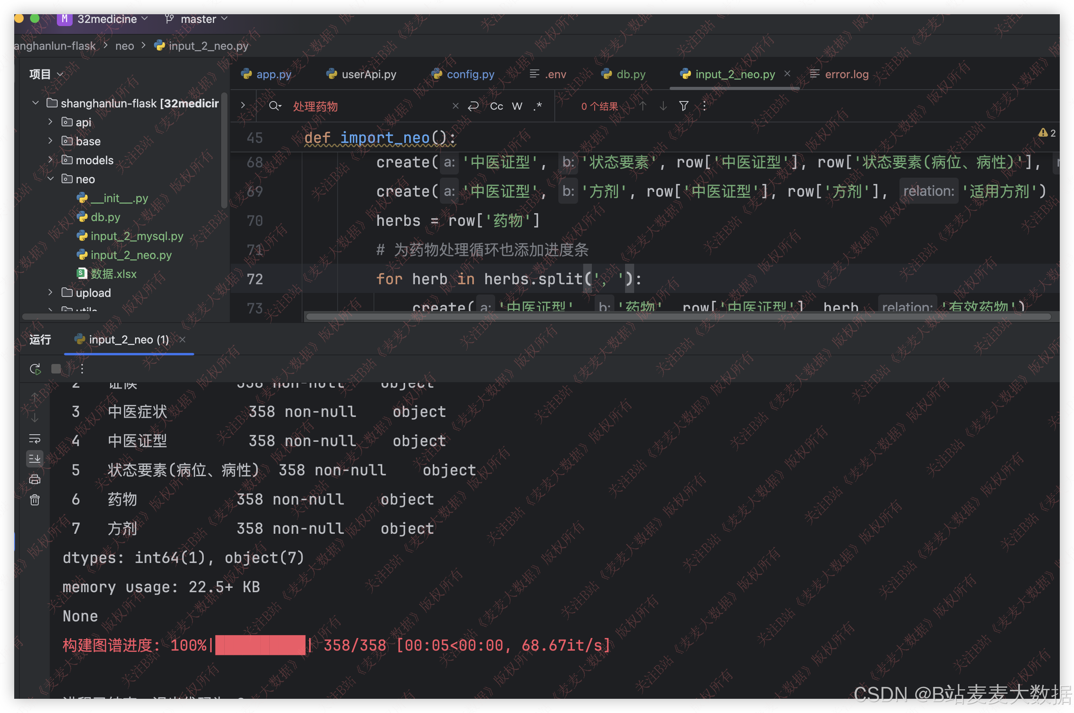Go to previous search occurrence arrow

tap(642, 107)
